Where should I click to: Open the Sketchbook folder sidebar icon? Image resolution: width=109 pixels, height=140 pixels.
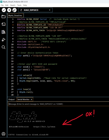coord(4,17)
